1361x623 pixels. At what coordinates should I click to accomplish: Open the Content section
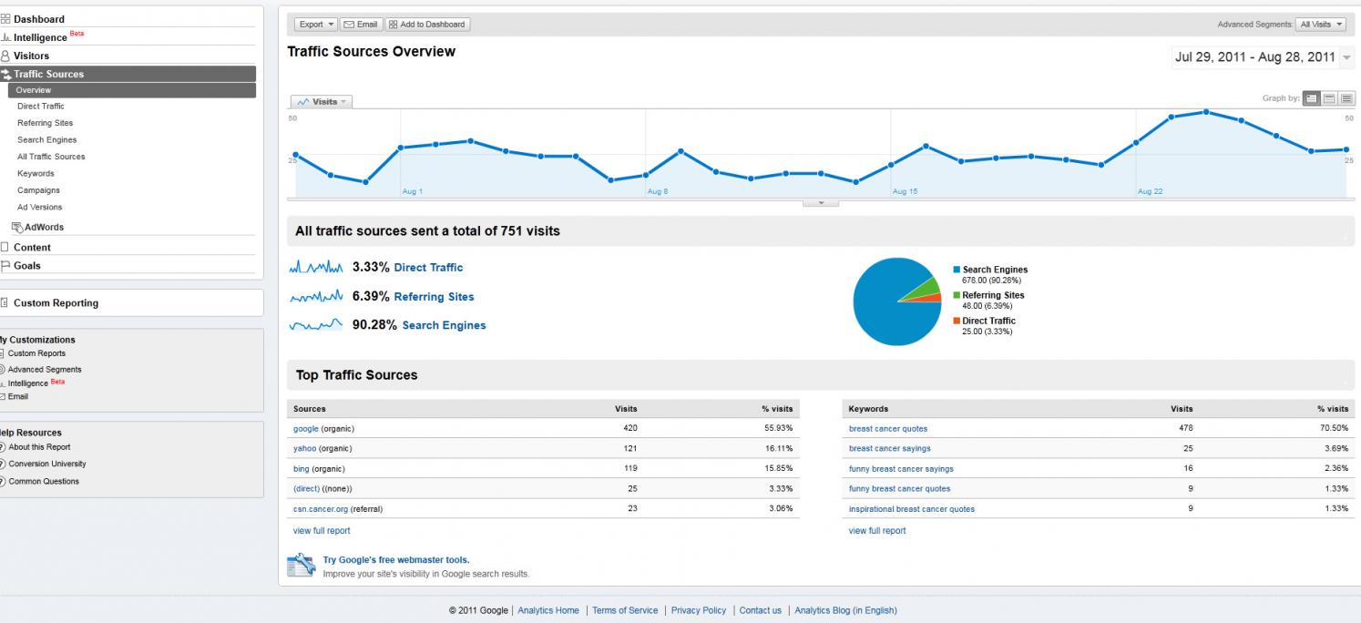tap(32, 247)
